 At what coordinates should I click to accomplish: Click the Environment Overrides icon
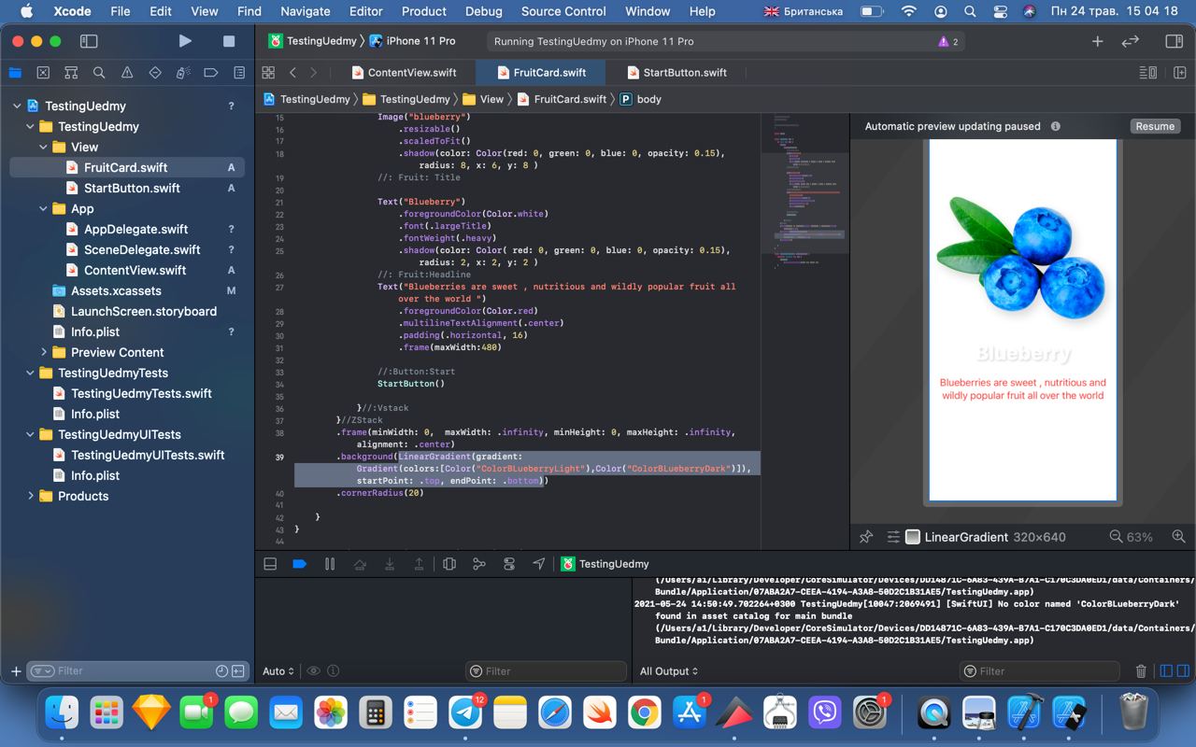tap(509, 564)
